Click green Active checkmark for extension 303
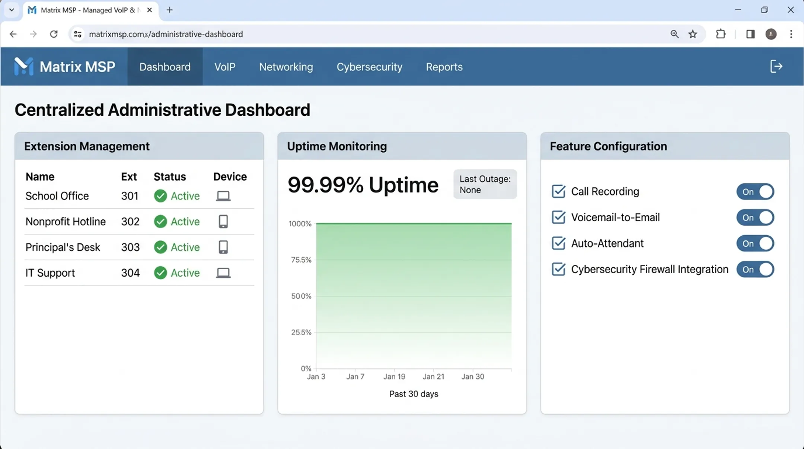This screenshot has height=449, width=804. click(x=160, y=247)
